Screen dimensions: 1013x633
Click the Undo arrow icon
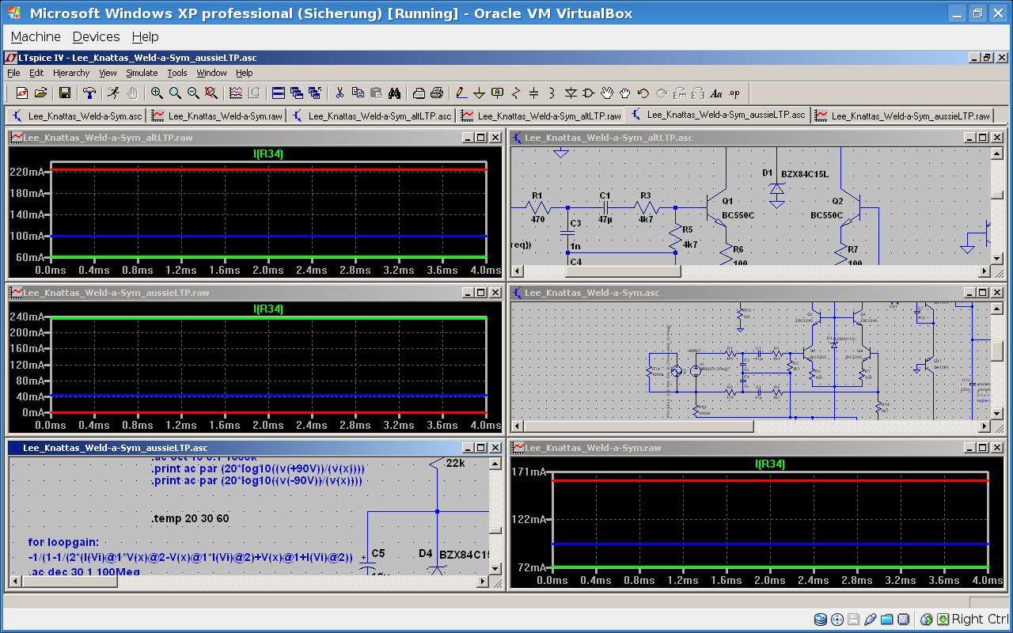tap(643, 93)
